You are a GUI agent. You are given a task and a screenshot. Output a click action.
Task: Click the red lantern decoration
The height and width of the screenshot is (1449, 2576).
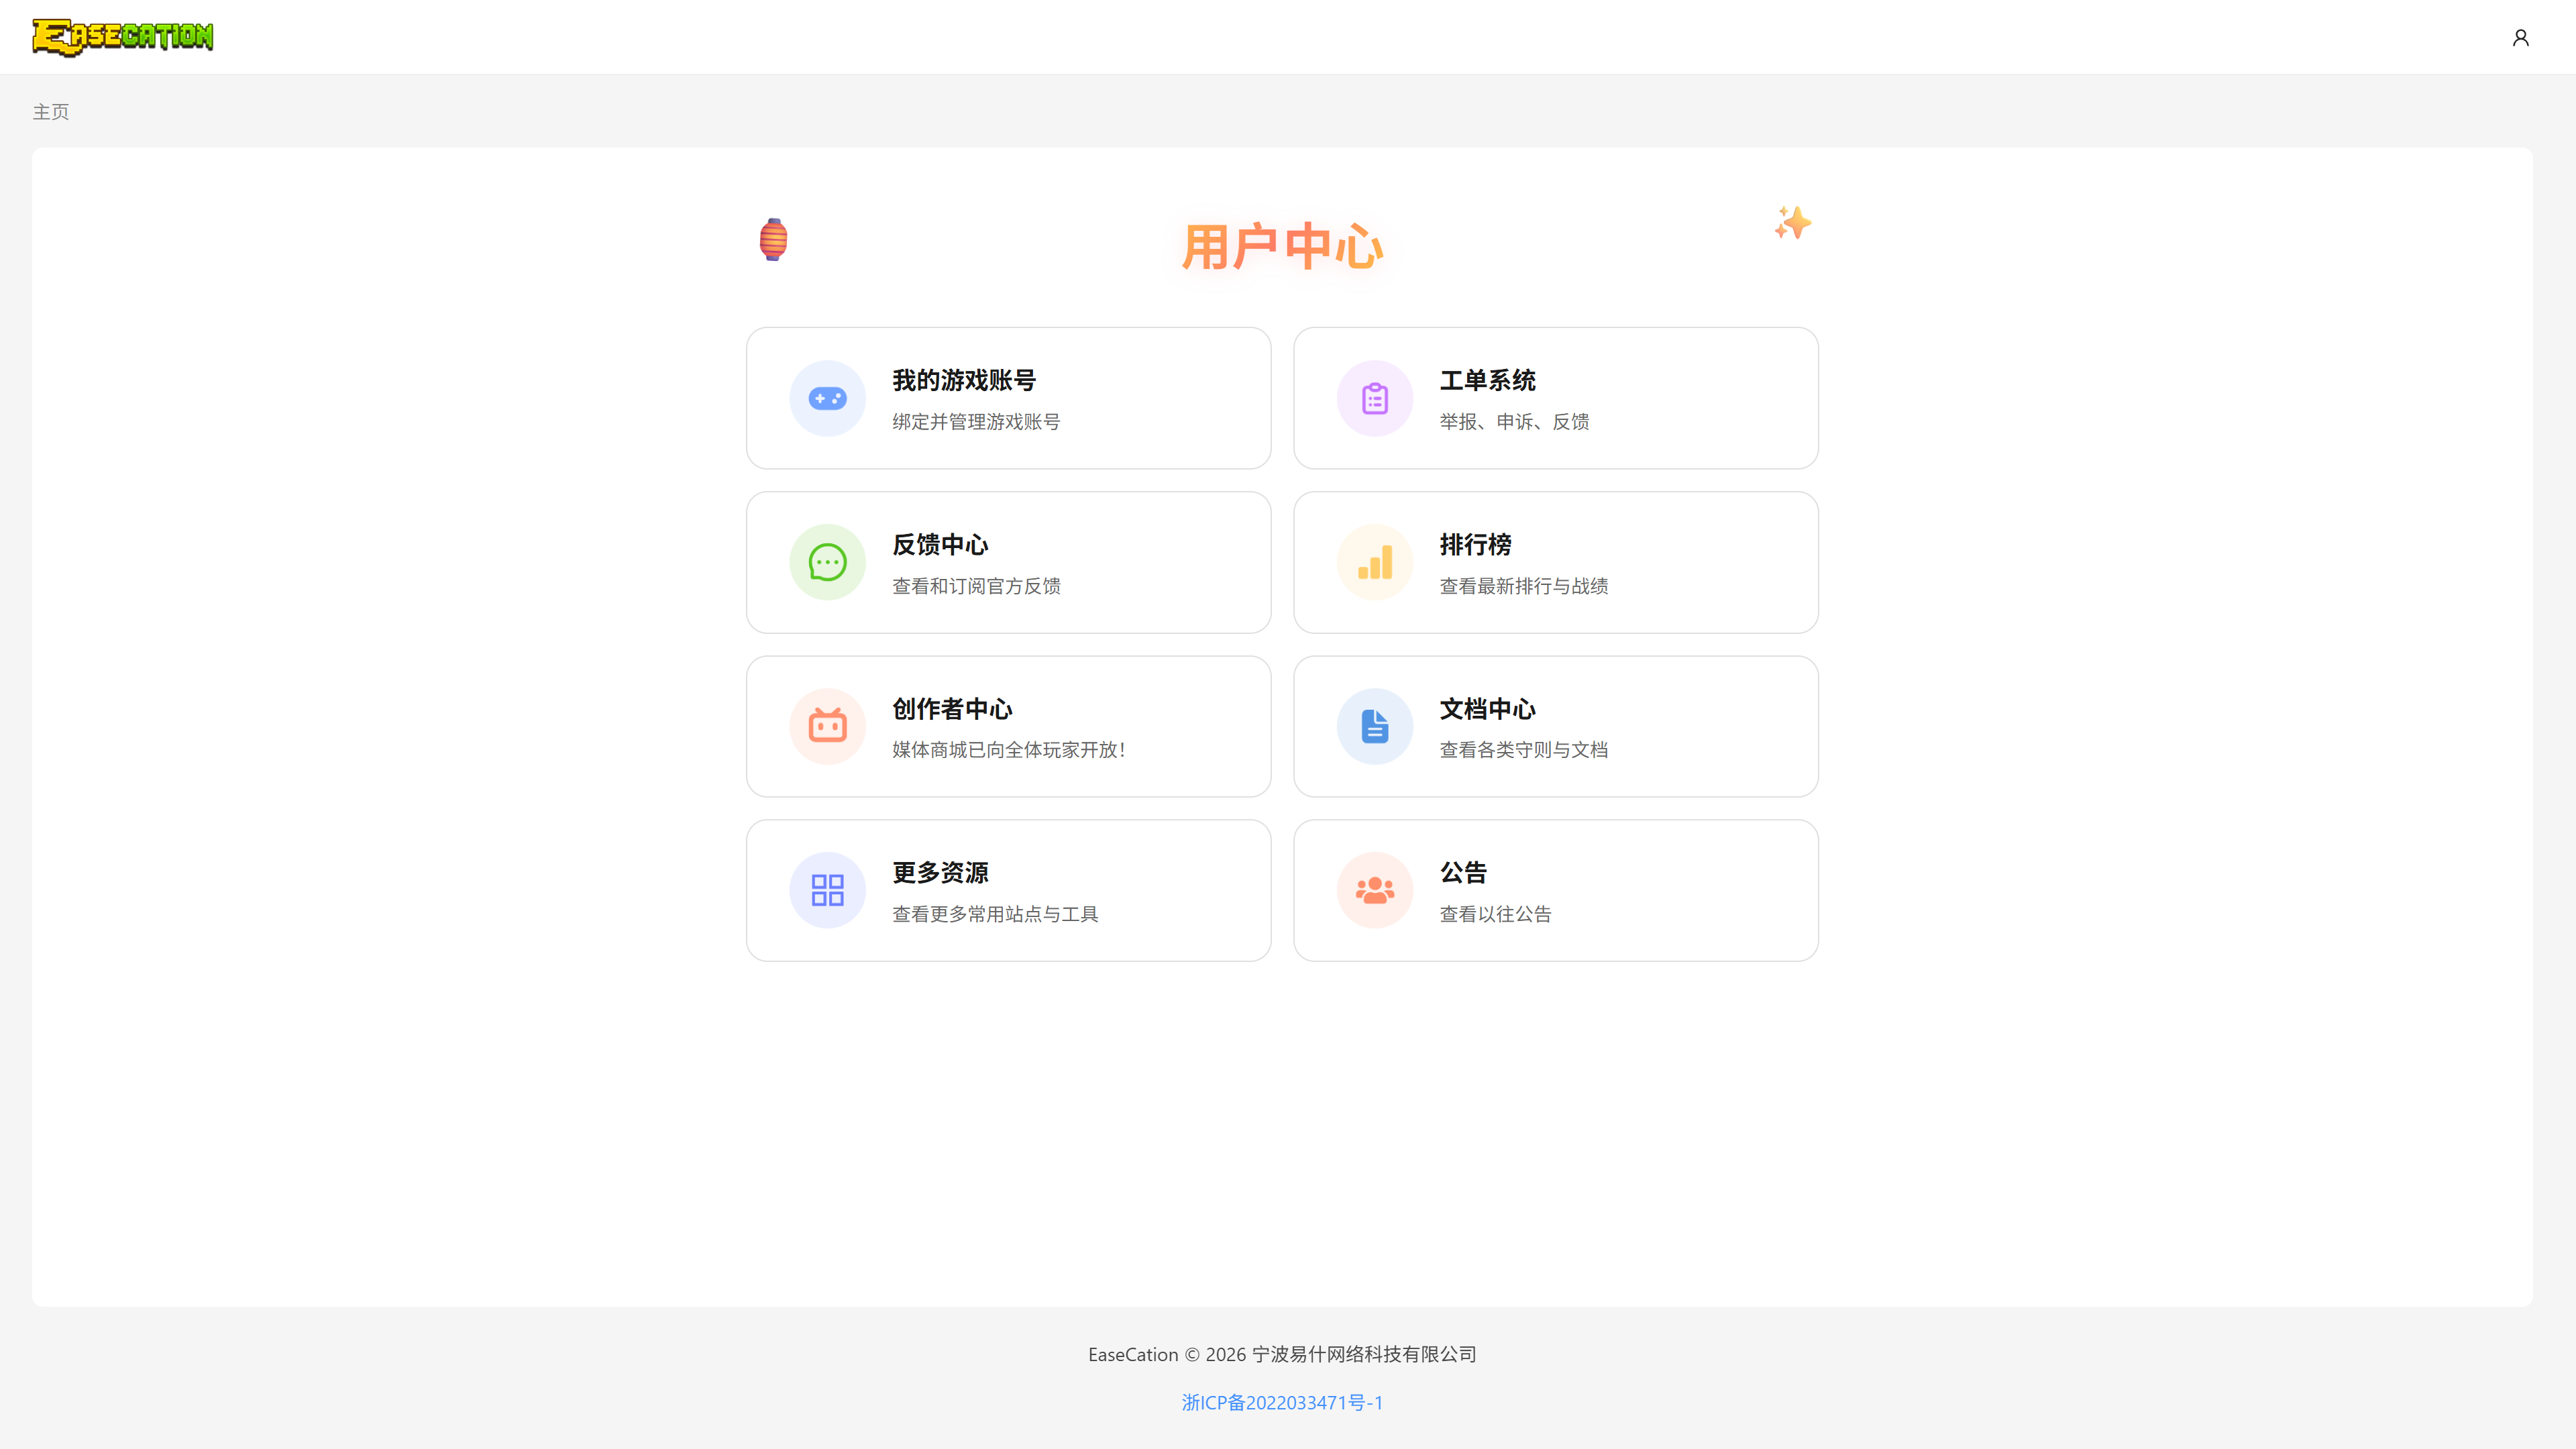(773, 239)
